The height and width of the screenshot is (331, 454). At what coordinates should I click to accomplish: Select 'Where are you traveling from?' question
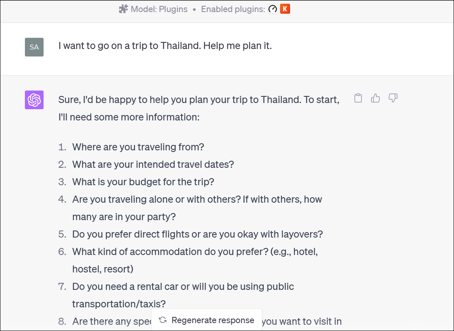[138, 147]
